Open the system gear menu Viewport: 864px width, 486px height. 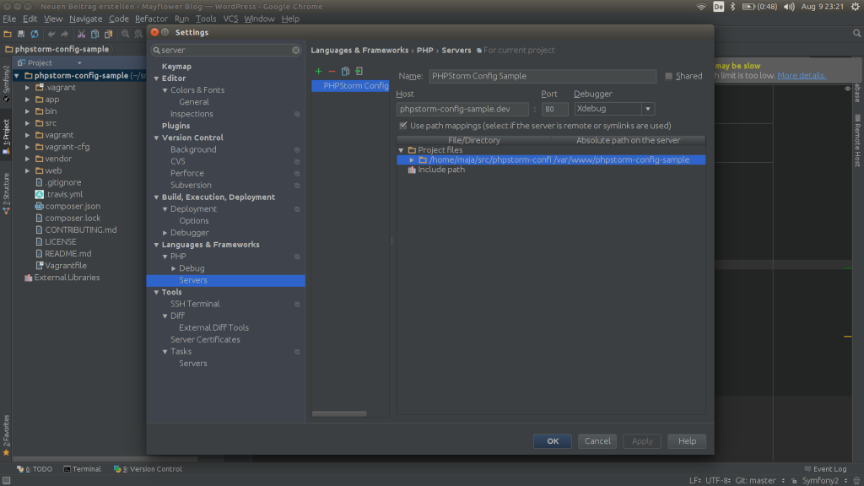click(856, 7)
